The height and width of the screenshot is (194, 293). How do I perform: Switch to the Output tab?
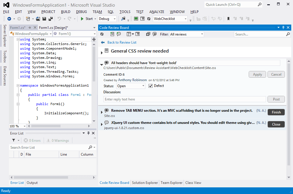pos(32,183)
